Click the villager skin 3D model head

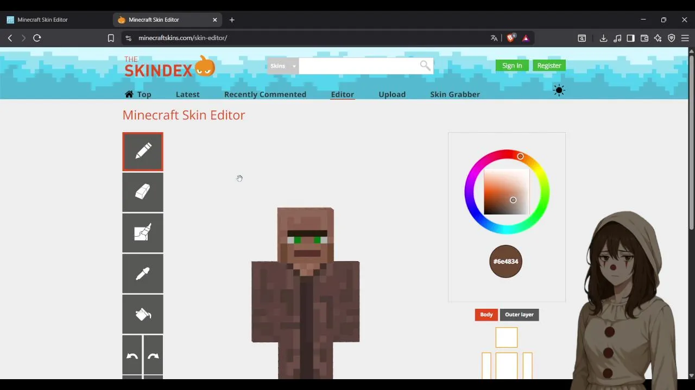click(x=306, y=235)
